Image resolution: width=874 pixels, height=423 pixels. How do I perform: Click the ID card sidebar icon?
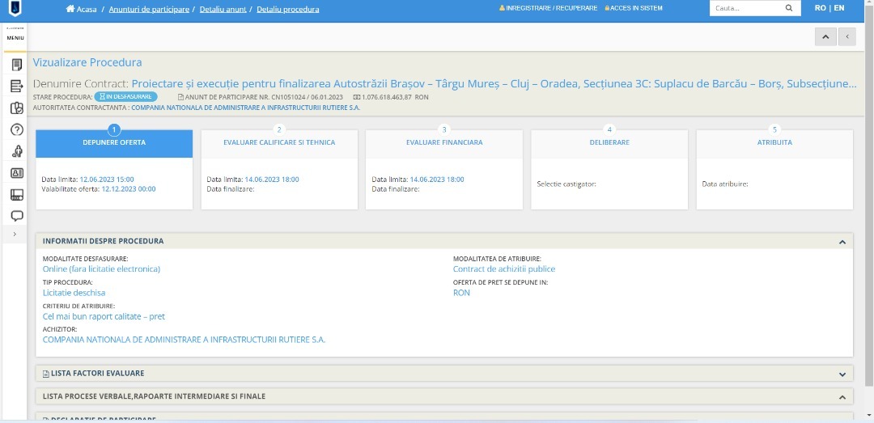click(x=17, y=173)
